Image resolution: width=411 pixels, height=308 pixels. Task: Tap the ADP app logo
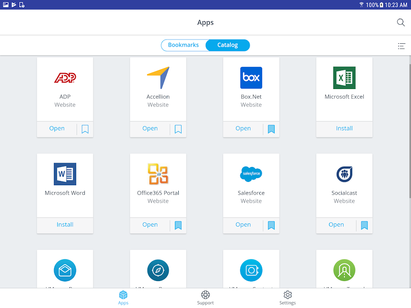[x=65, y=78]
